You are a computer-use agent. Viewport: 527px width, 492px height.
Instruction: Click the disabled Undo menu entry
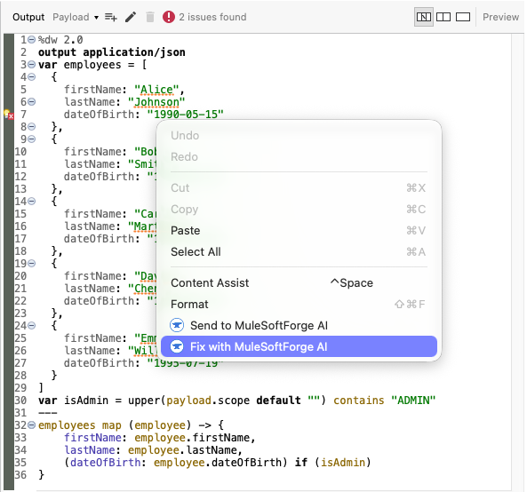(299, 135)
